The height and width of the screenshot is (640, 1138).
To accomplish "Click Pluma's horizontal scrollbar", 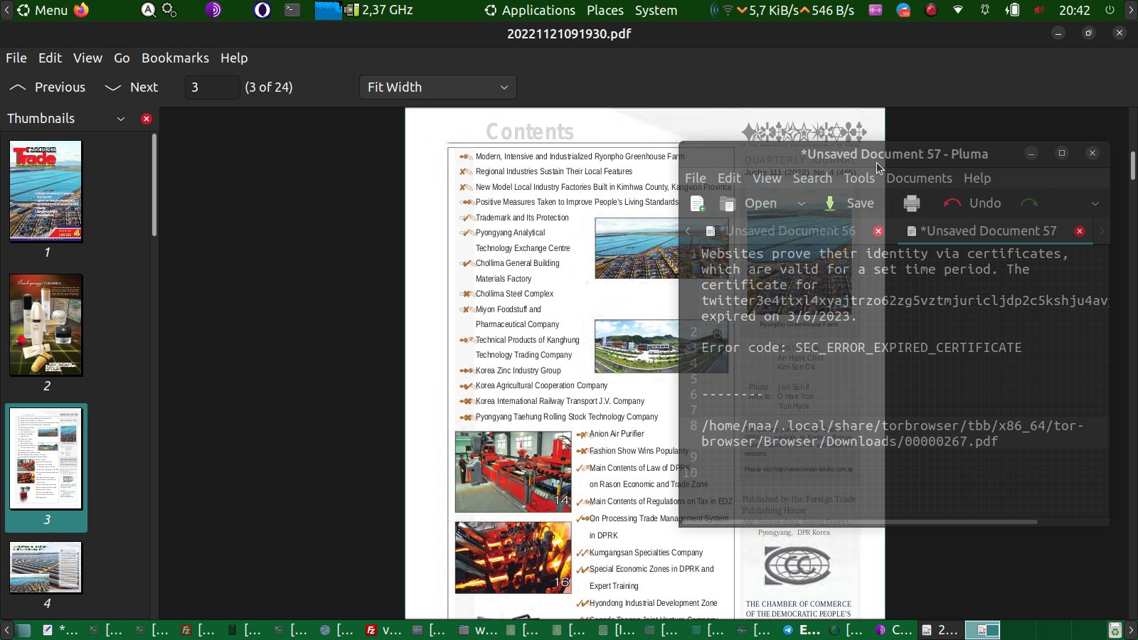I will coord(859,522).
